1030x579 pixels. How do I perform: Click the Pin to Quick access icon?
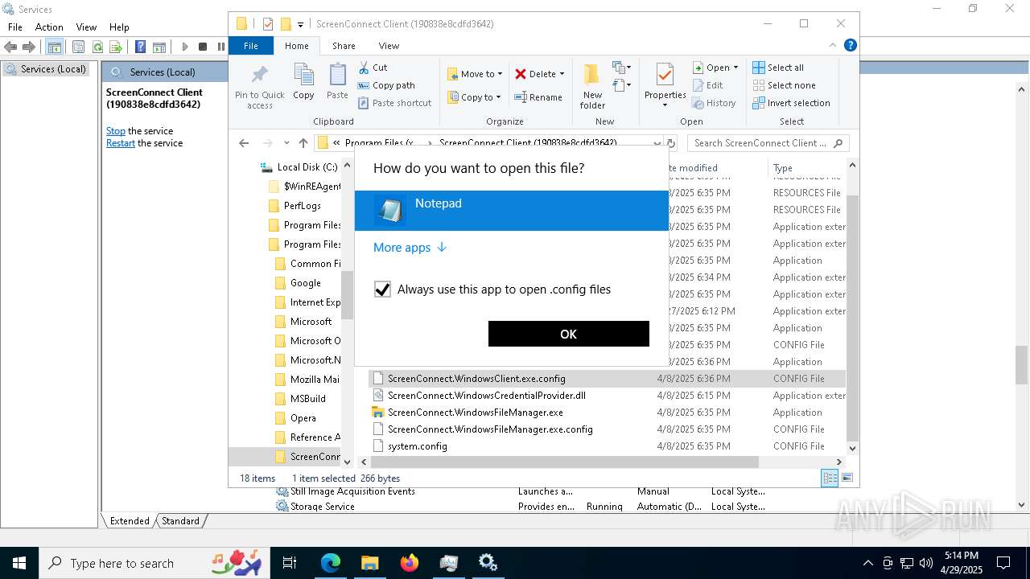click(x=259, y=76)
